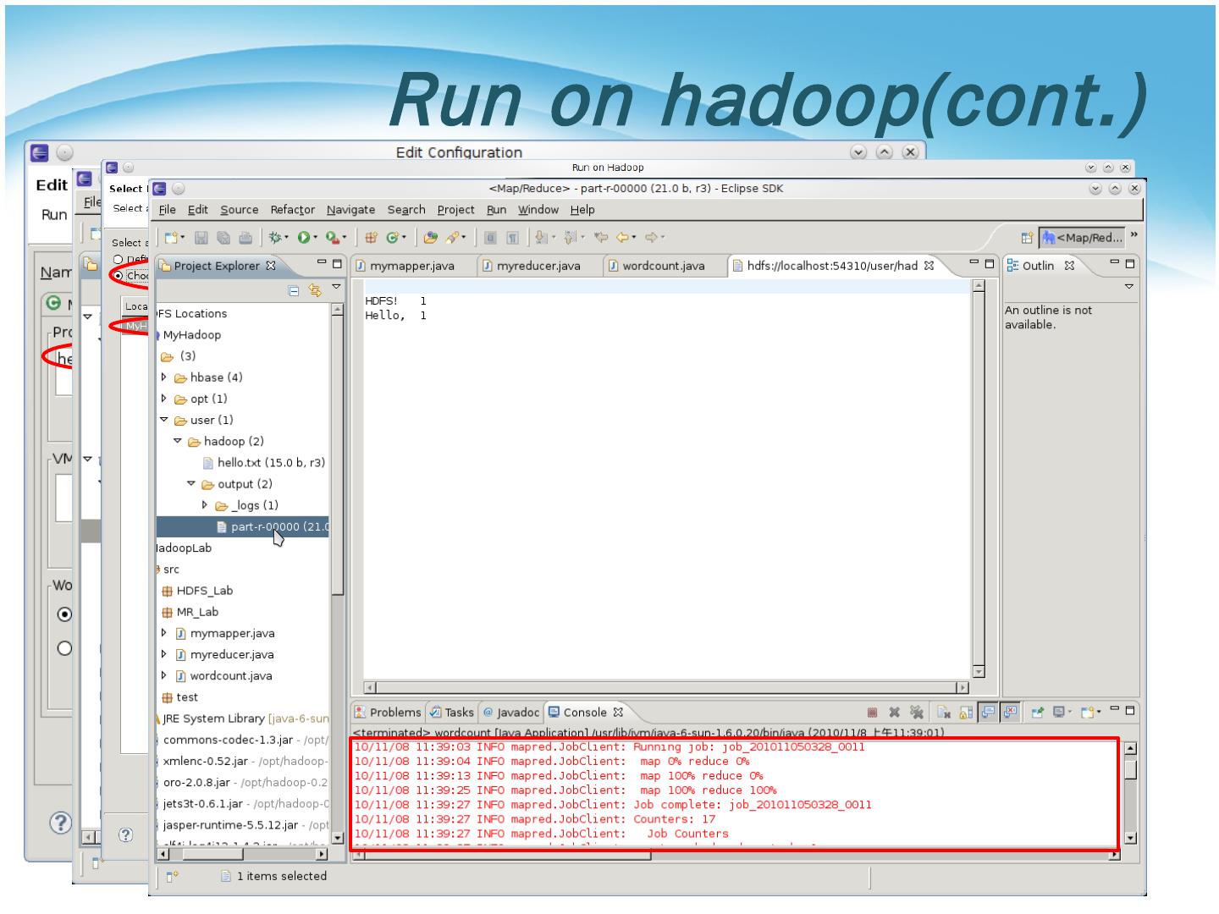Toggle Show Console on Standard Out
The height and width of the screenshot is (914, 1219).
988,713
